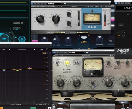The width and height of the screenshot is (132, 109).
Task: Select the Blacky revision on CLA-76
Action: click(86, 32)
